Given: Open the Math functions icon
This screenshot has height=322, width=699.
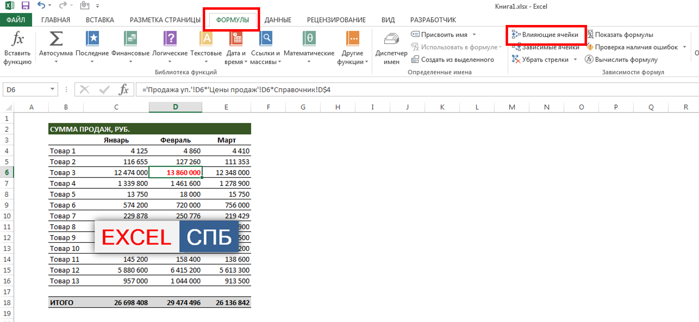Looking at the screenshot, I should pos(309,39).
